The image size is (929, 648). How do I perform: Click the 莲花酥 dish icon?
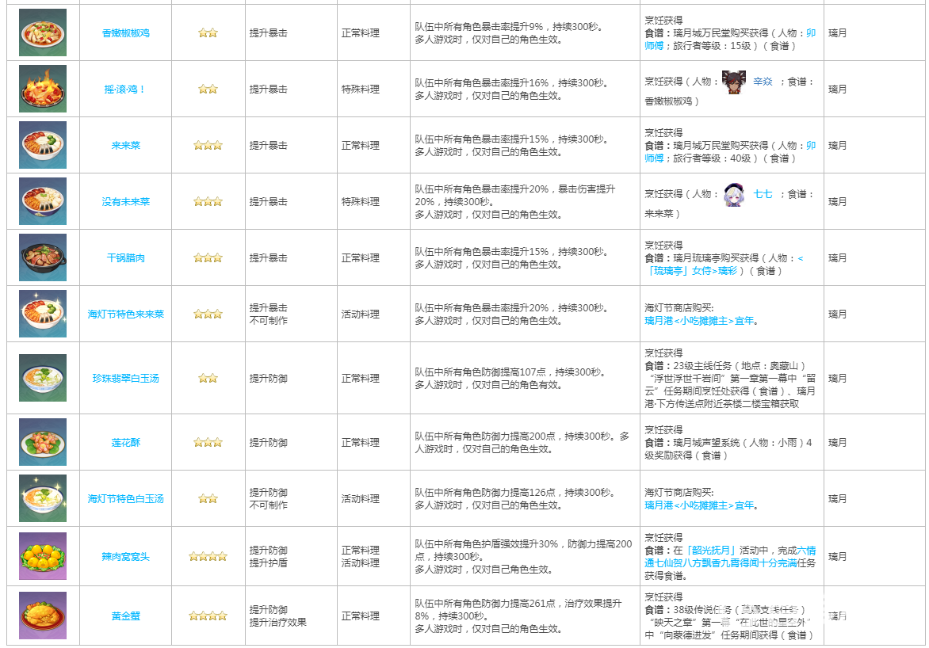(x=43, y=442)
